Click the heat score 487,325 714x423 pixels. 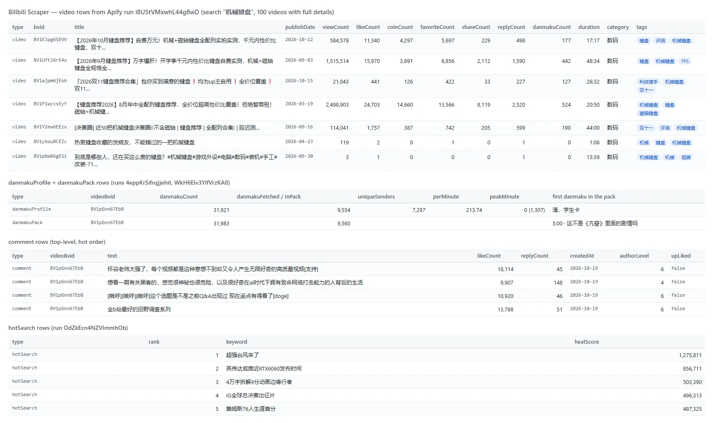[692, 409]
